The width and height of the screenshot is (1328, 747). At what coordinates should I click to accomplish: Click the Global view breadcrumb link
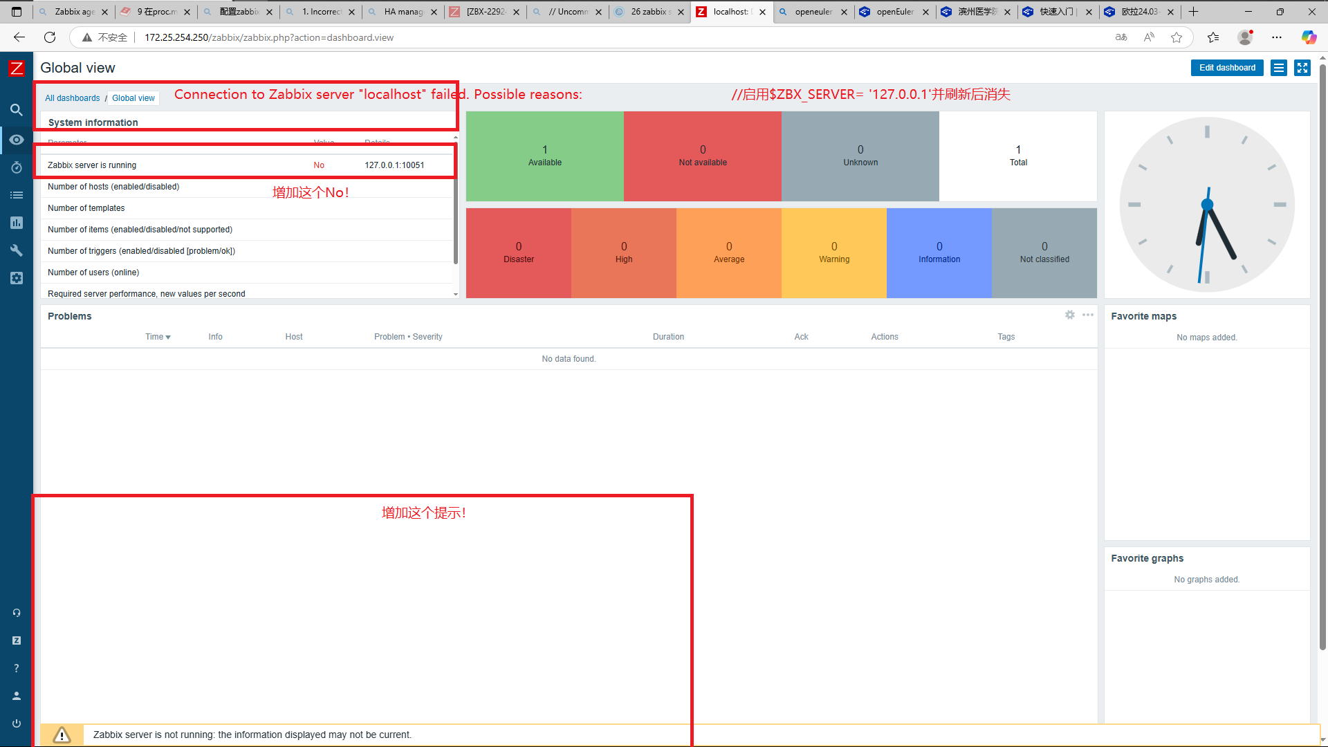point(133,98)
